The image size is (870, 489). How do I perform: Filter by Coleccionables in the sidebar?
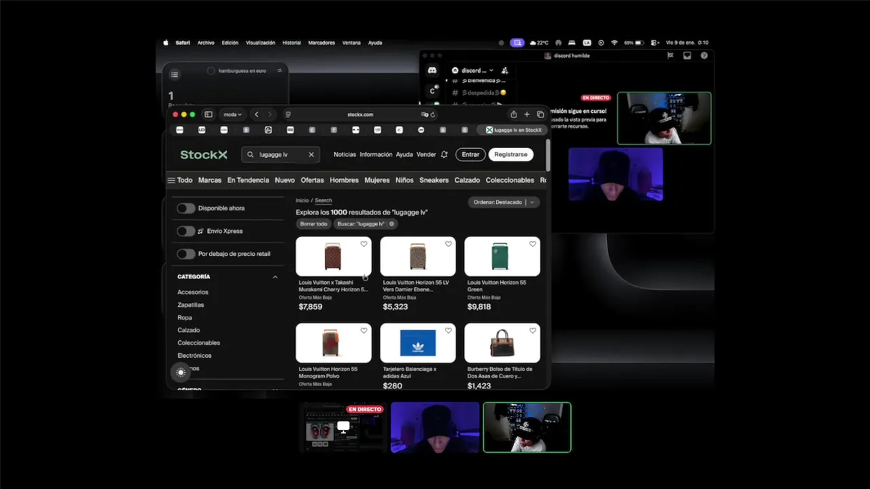198,343
